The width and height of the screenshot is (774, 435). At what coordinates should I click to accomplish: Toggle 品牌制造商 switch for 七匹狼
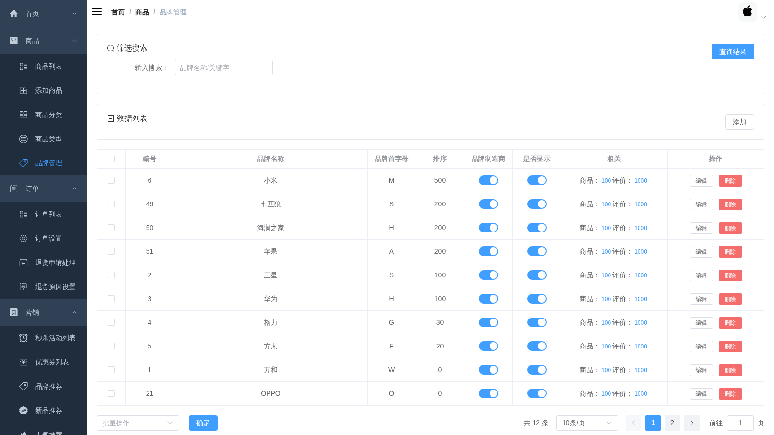pos(489,204)
